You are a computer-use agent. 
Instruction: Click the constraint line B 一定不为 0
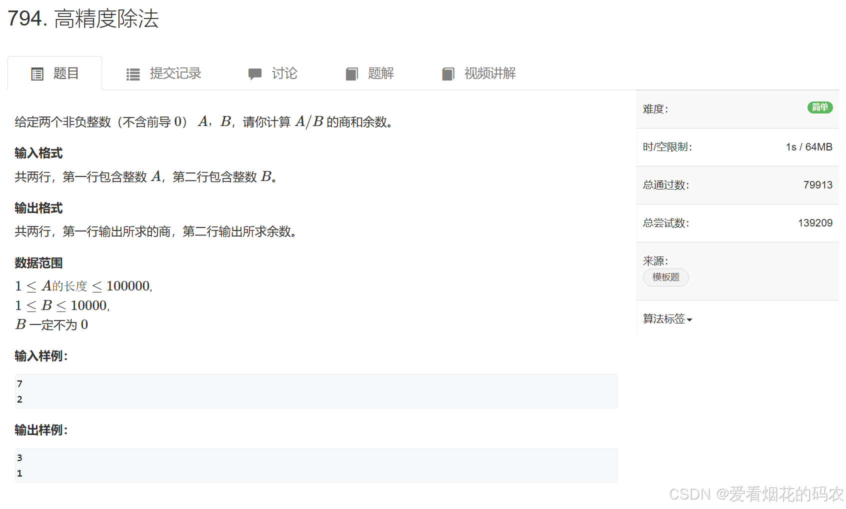pyautogui.click(x=51, y=325)
